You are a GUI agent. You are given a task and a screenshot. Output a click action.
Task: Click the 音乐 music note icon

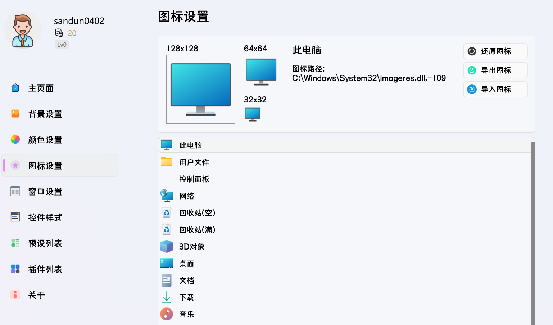point(167,314)
